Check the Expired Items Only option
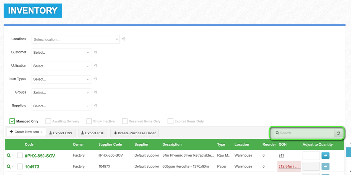Screen dimensions: 351x175 coord(171,121)
